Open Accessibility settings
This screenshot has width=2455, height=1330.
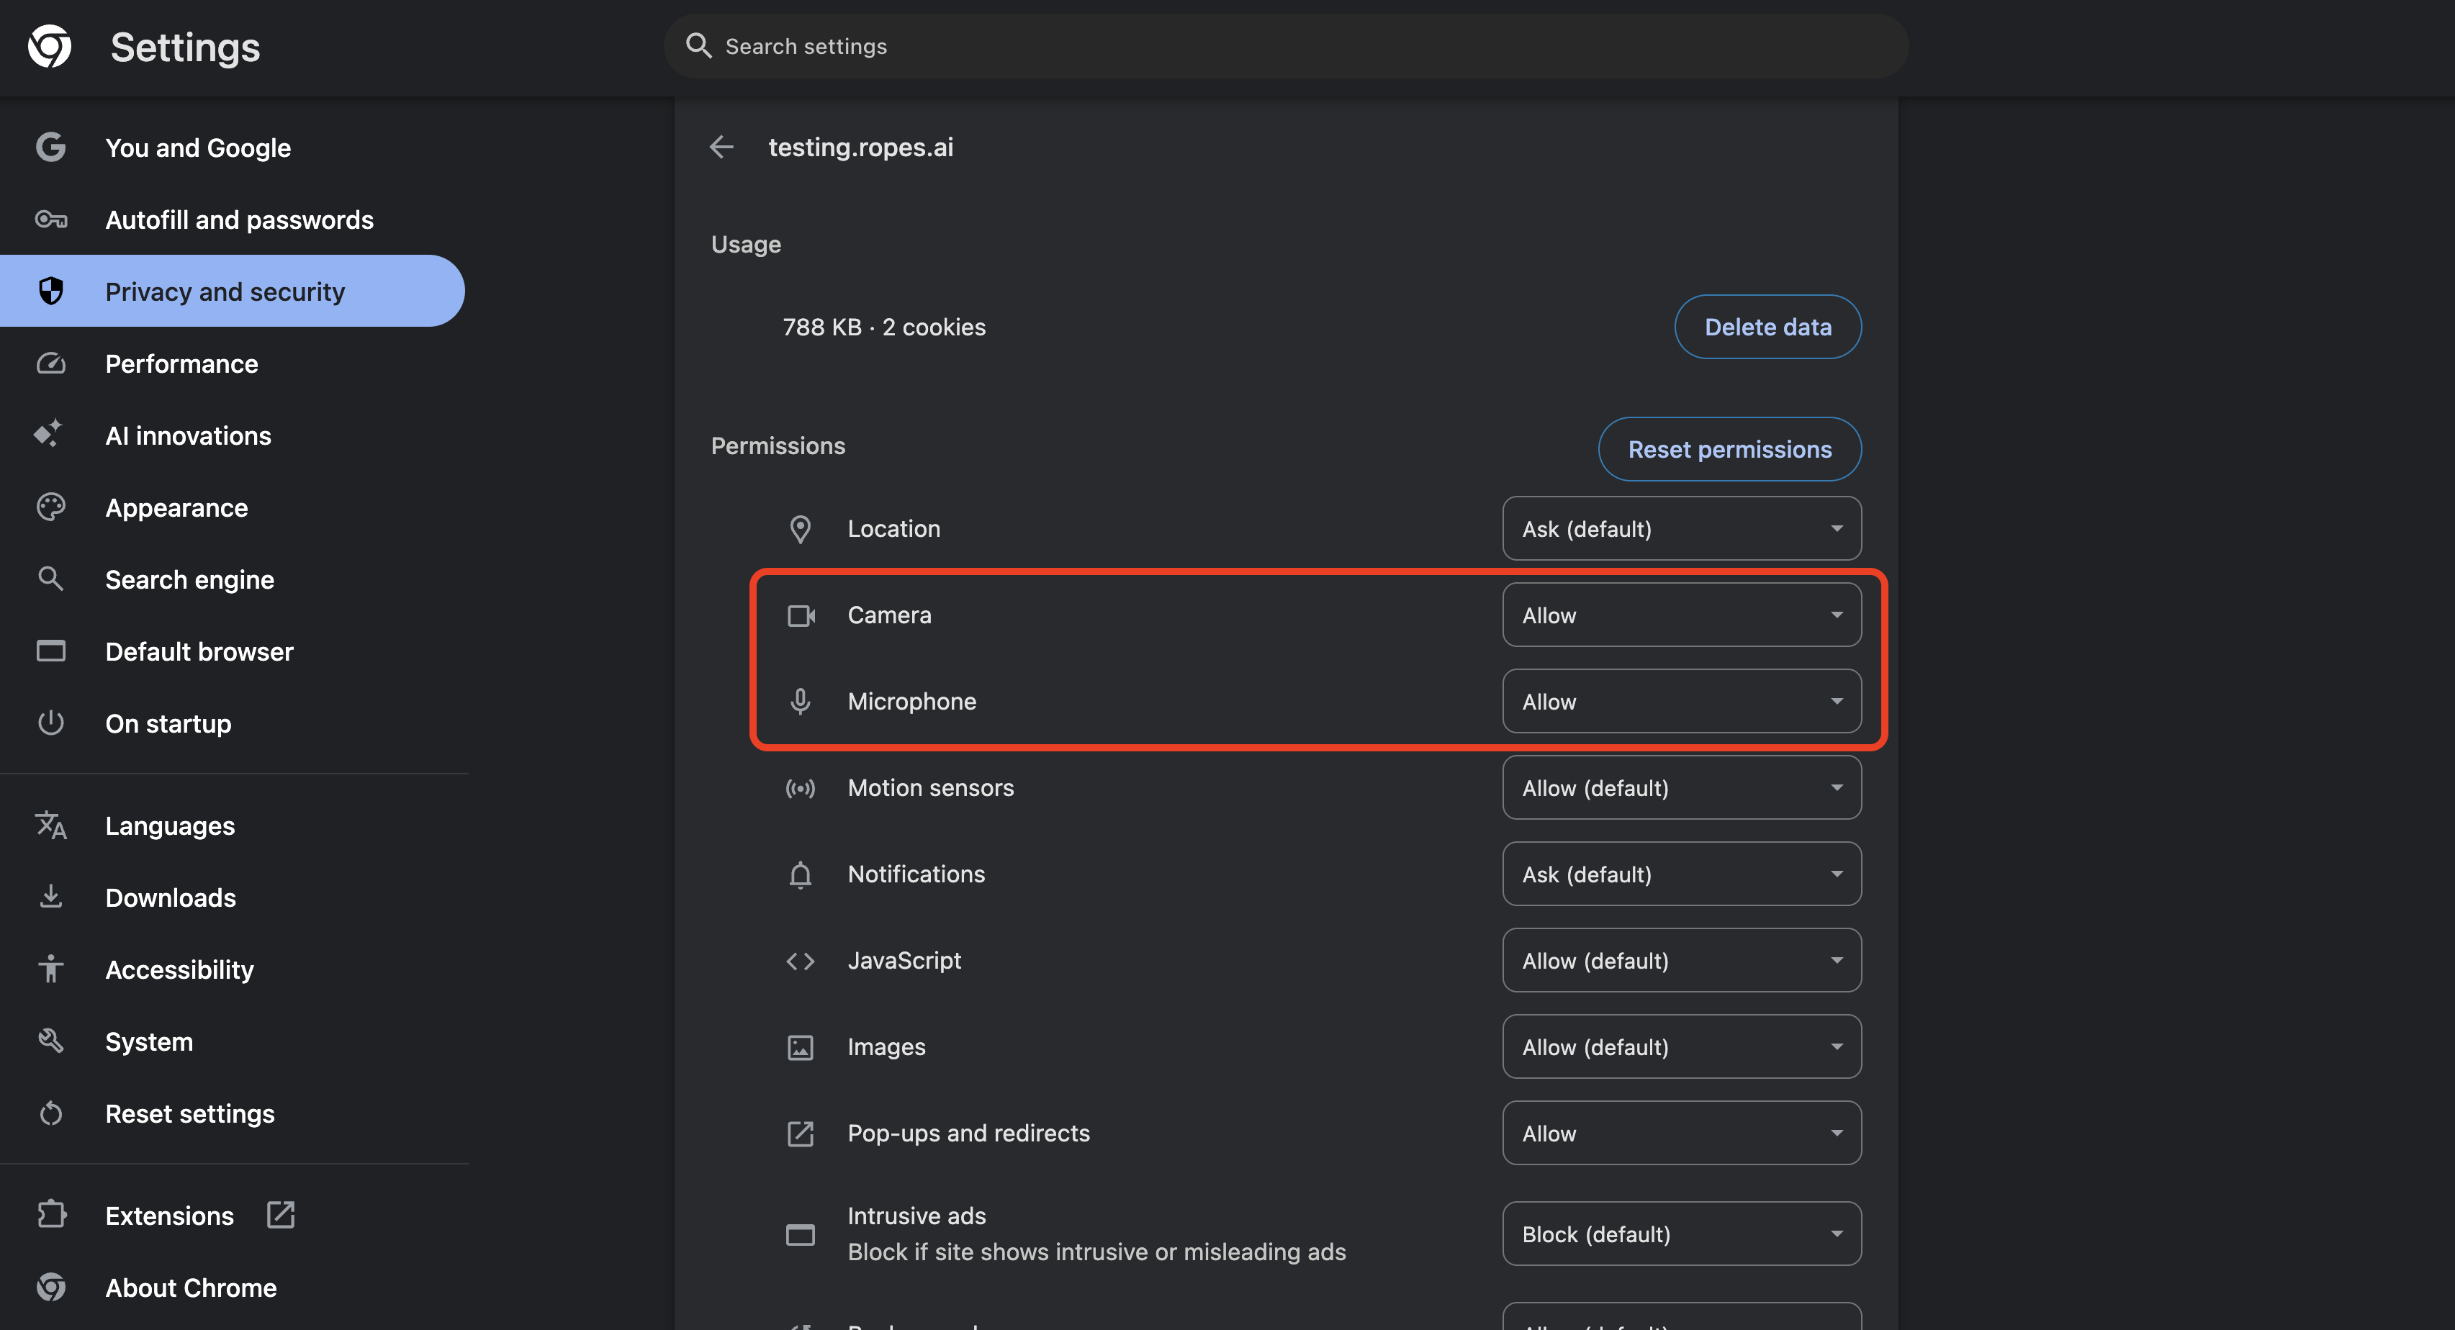pos(233,969)
